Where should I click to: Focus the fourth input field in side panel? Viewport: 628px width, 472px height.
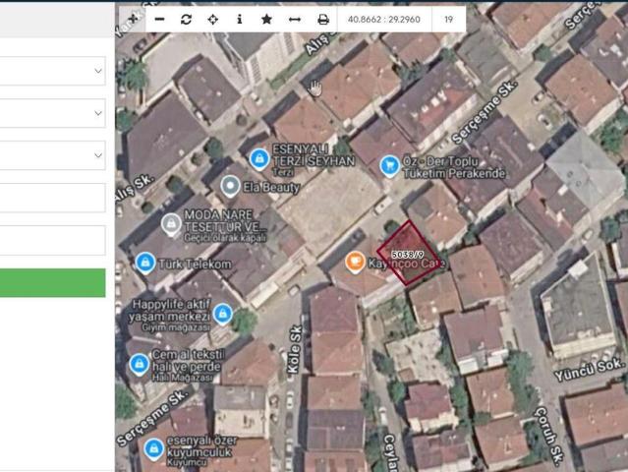52,198
